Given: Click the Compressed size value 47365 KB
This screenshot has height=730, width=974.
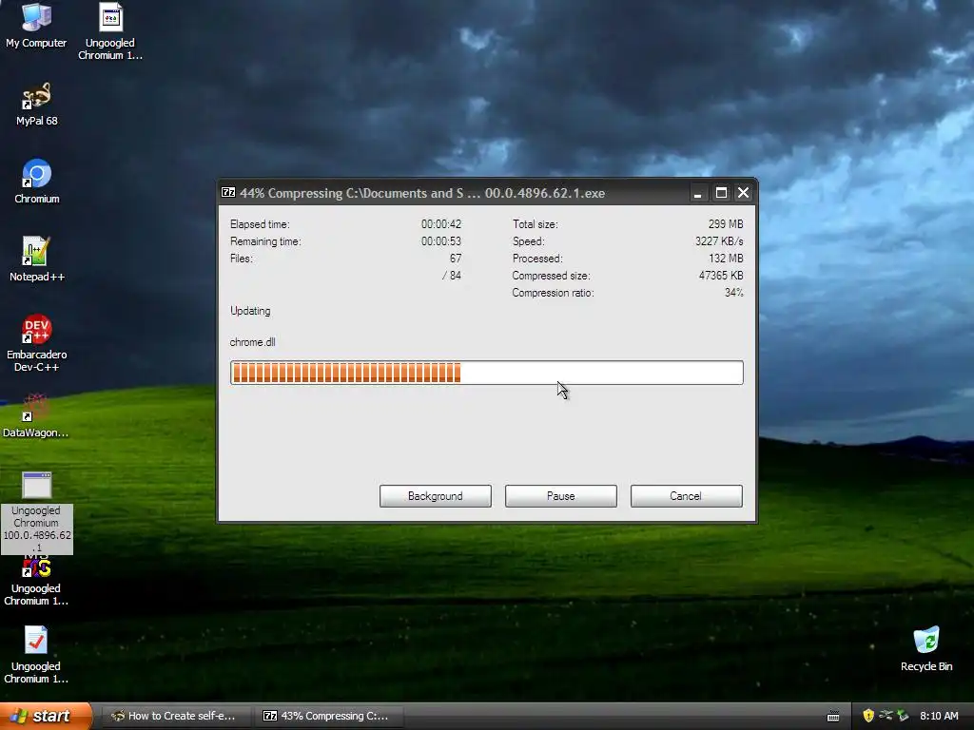Looking at the screenshot, I should (x=721, y=275).
